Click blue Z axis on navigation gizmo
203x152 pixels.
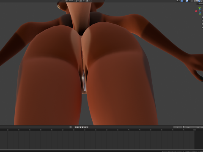coord(200,13)
